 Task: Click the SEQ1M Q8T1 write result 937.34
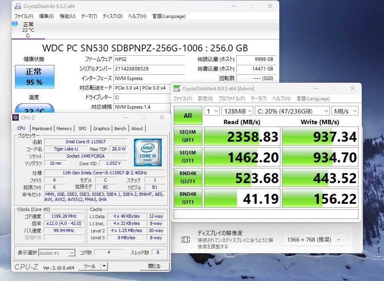tap(320, 136)
